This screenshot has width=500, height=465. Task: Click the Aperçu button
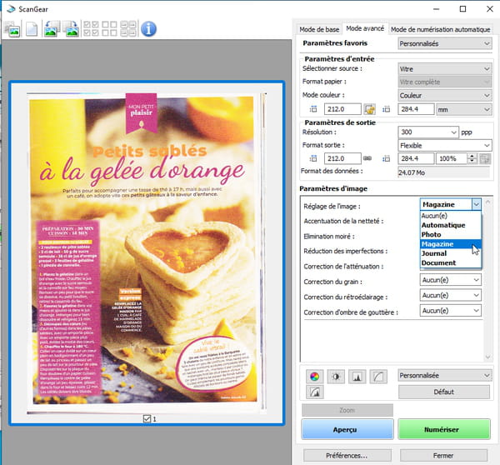[x=347, y=429]
